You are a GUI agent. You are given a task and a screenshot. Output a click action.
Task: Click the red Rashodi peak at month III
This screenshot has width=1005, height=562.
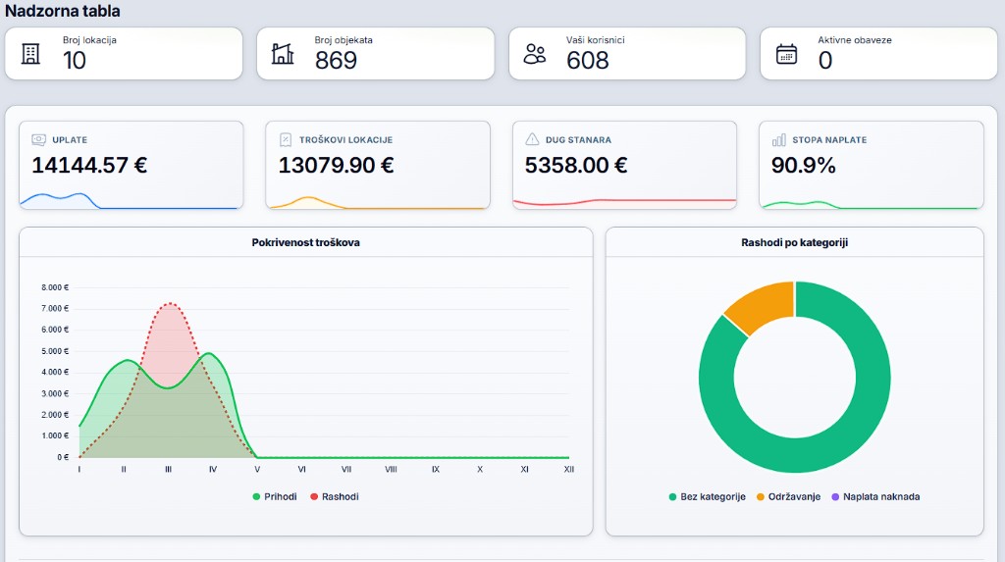coord(169,304)
